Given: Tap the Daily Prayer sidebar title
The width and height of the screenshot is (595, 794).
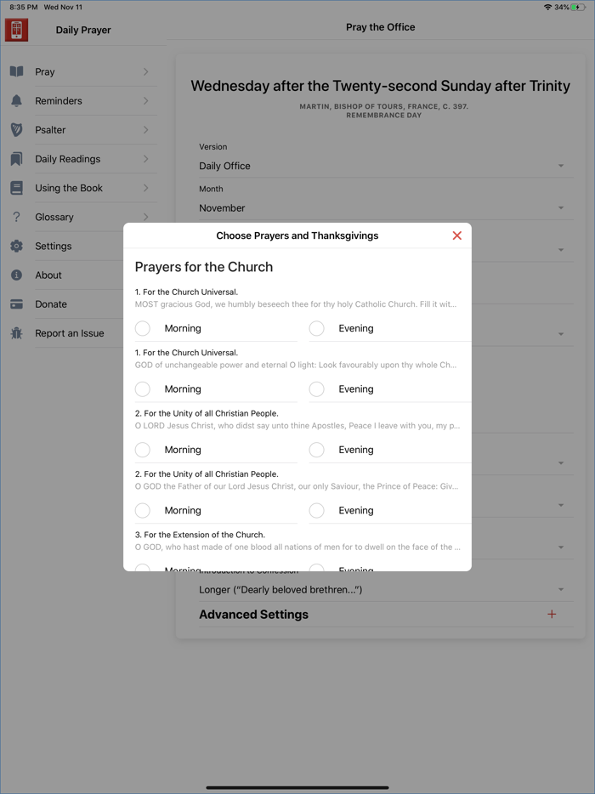Looking at the screenshot, I should coord(83,30).
